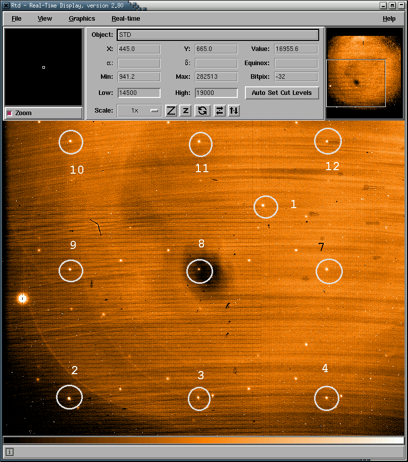Click the empty alpha coordinate field
408x462 pixels.
[139, 63]
